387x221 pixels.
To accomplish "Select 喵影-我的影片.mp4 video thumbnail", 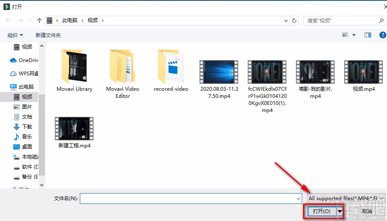I will pyautogui.click(x=316, y=72).
